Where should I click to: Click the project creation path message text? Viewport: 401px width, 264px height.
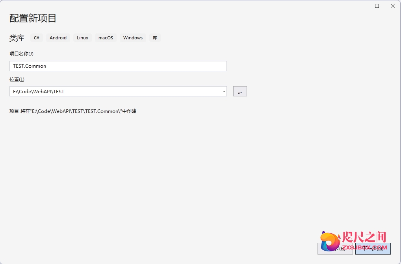pos(73,111)
